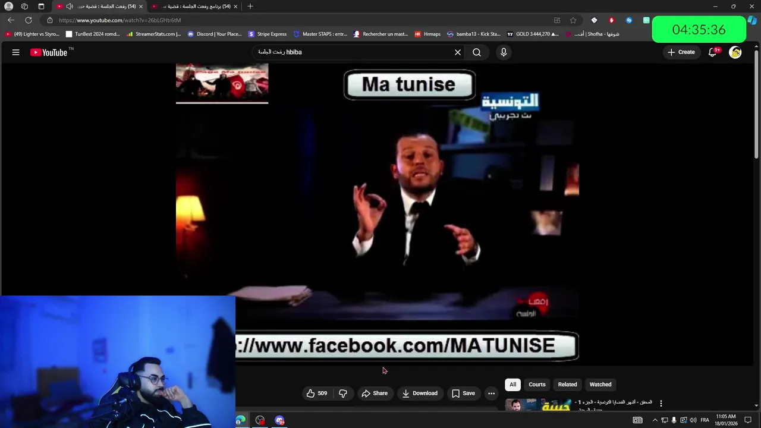This screenshot has height=428, width=761.
Task: Open YouTube notifications bell
Action: pyautogui.click(x=712, y=52)
